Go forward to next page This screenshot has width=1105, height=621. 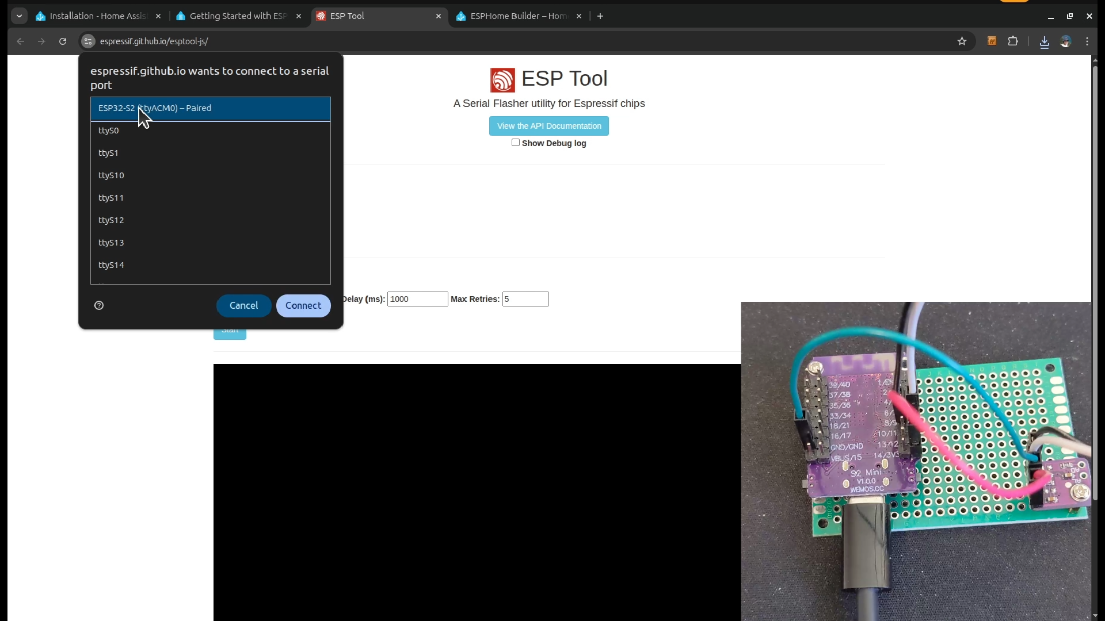pyautogui.click(x=41, y=41)
